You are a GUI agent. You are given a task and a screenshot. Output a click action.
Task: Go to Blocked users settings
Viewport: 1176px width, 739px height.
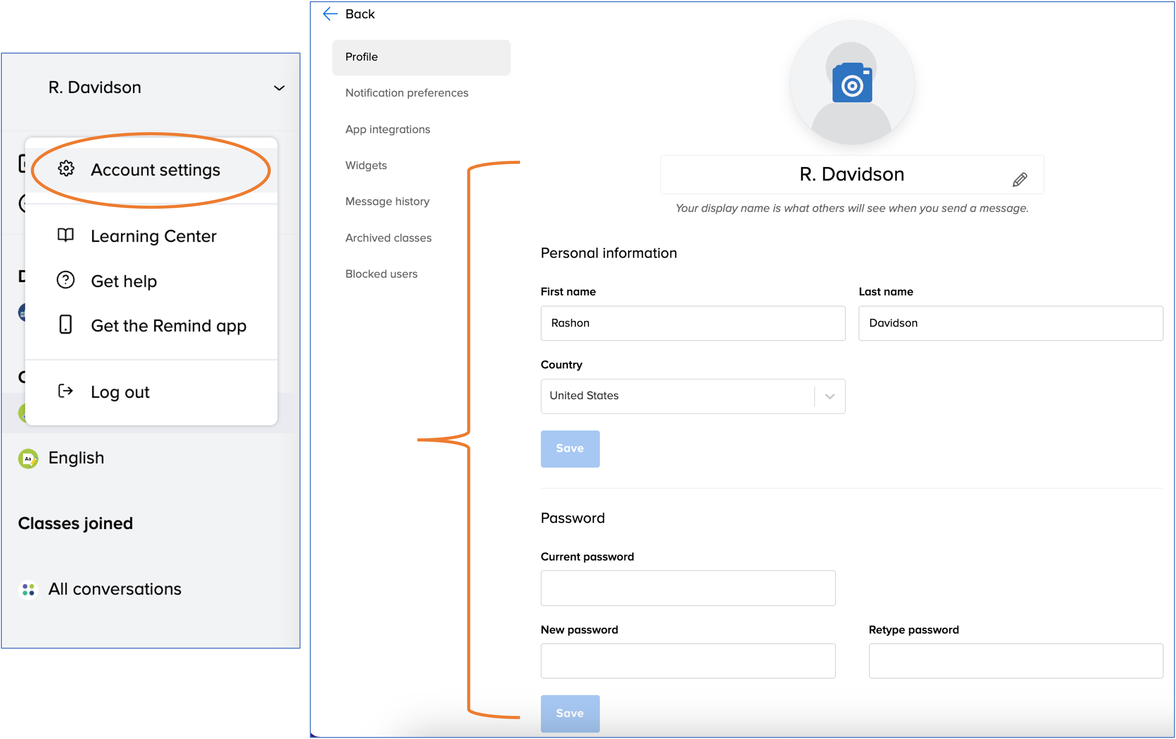(381, 274)
